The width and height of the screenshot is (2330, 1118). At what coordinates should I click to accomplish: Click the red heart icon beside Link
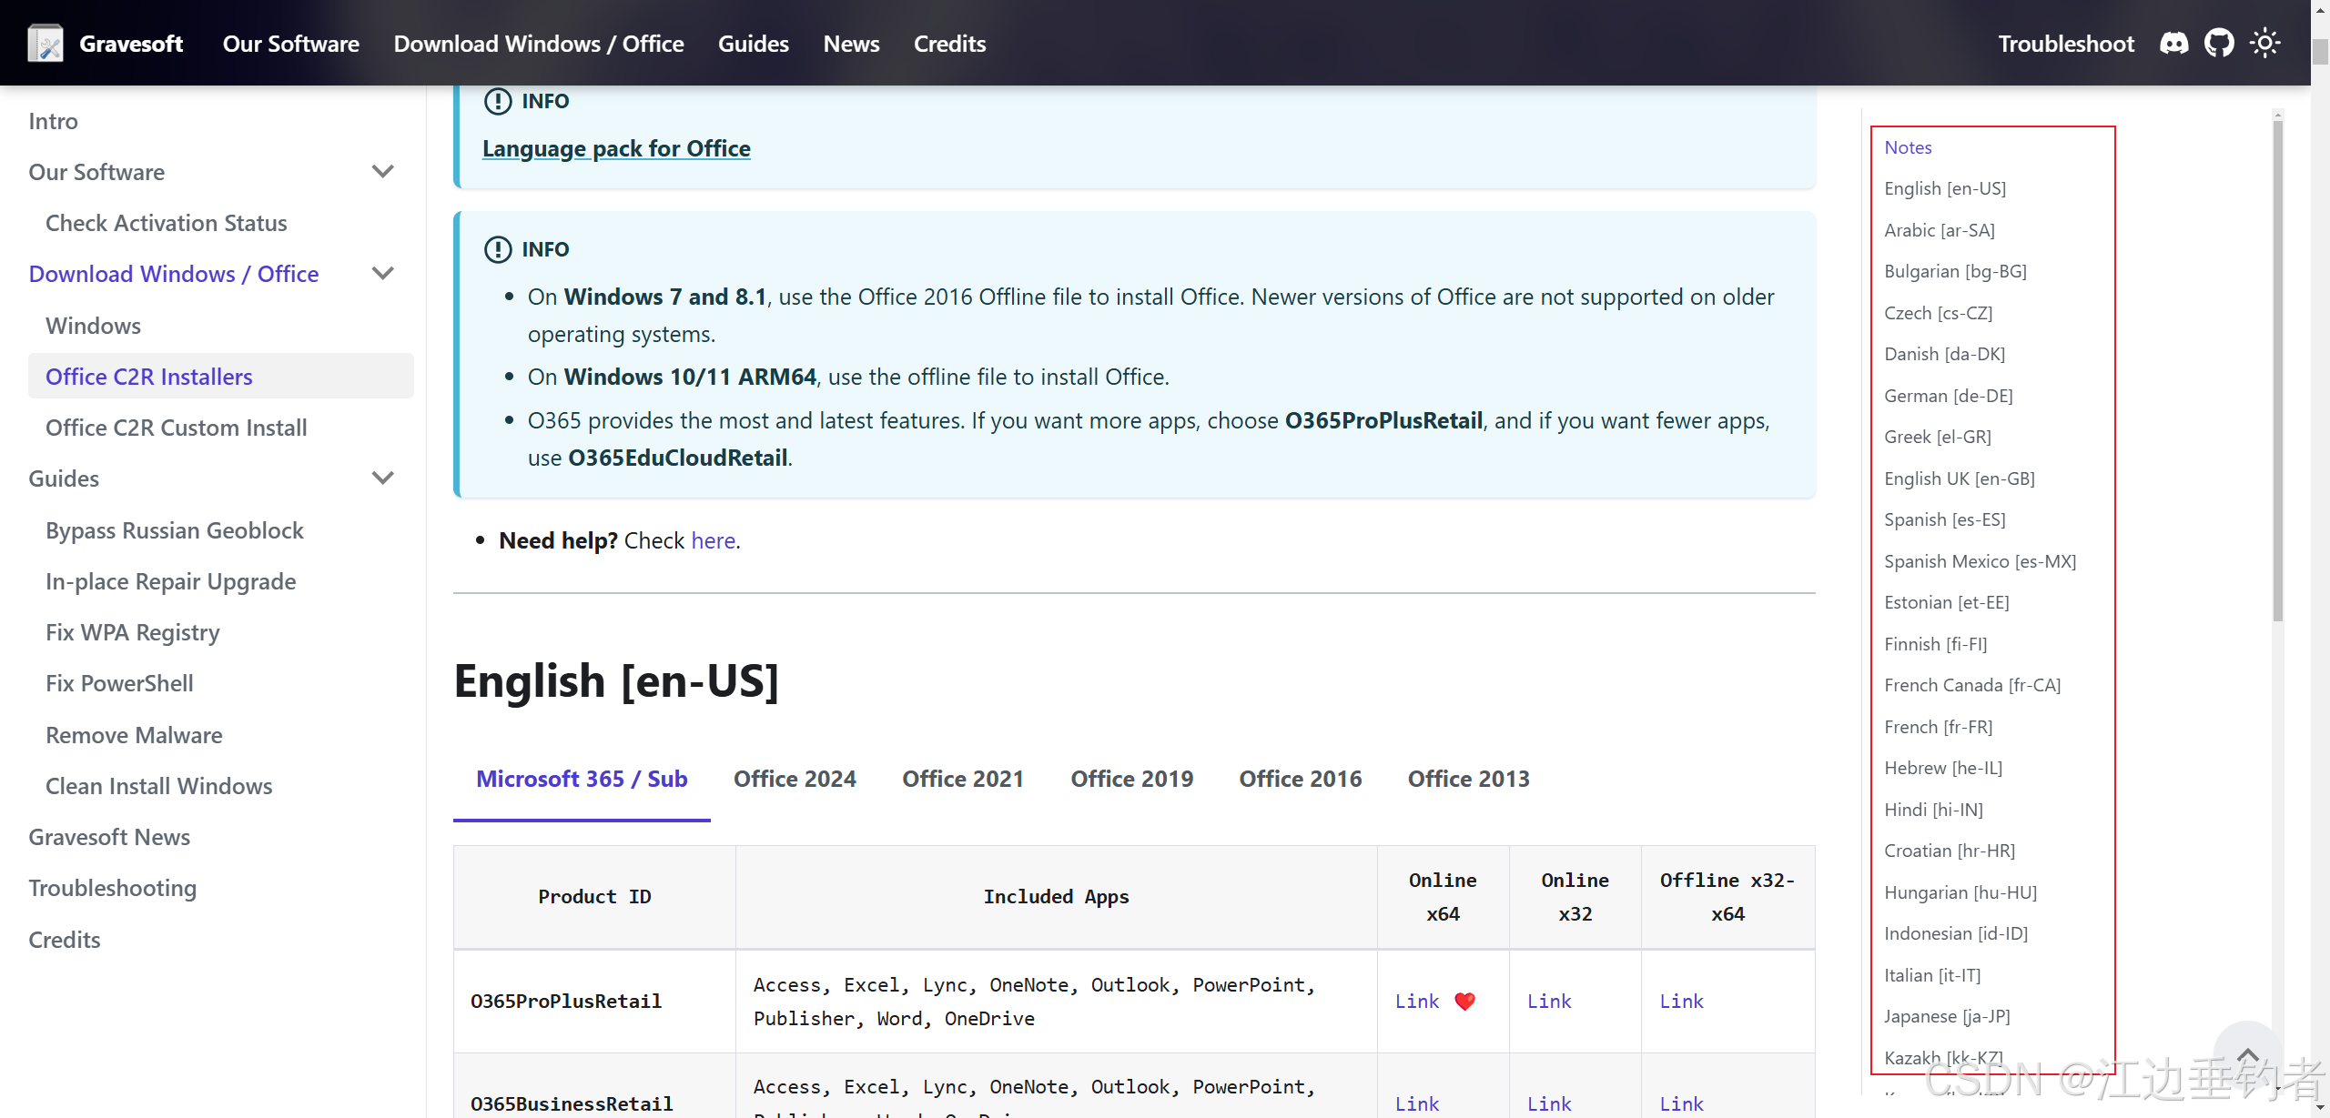coord(1464,1001)
